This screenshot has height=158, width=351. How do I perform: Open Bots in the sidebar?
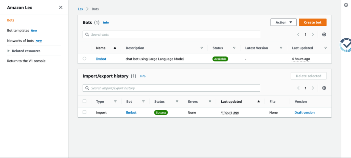(x=10, y=20)
